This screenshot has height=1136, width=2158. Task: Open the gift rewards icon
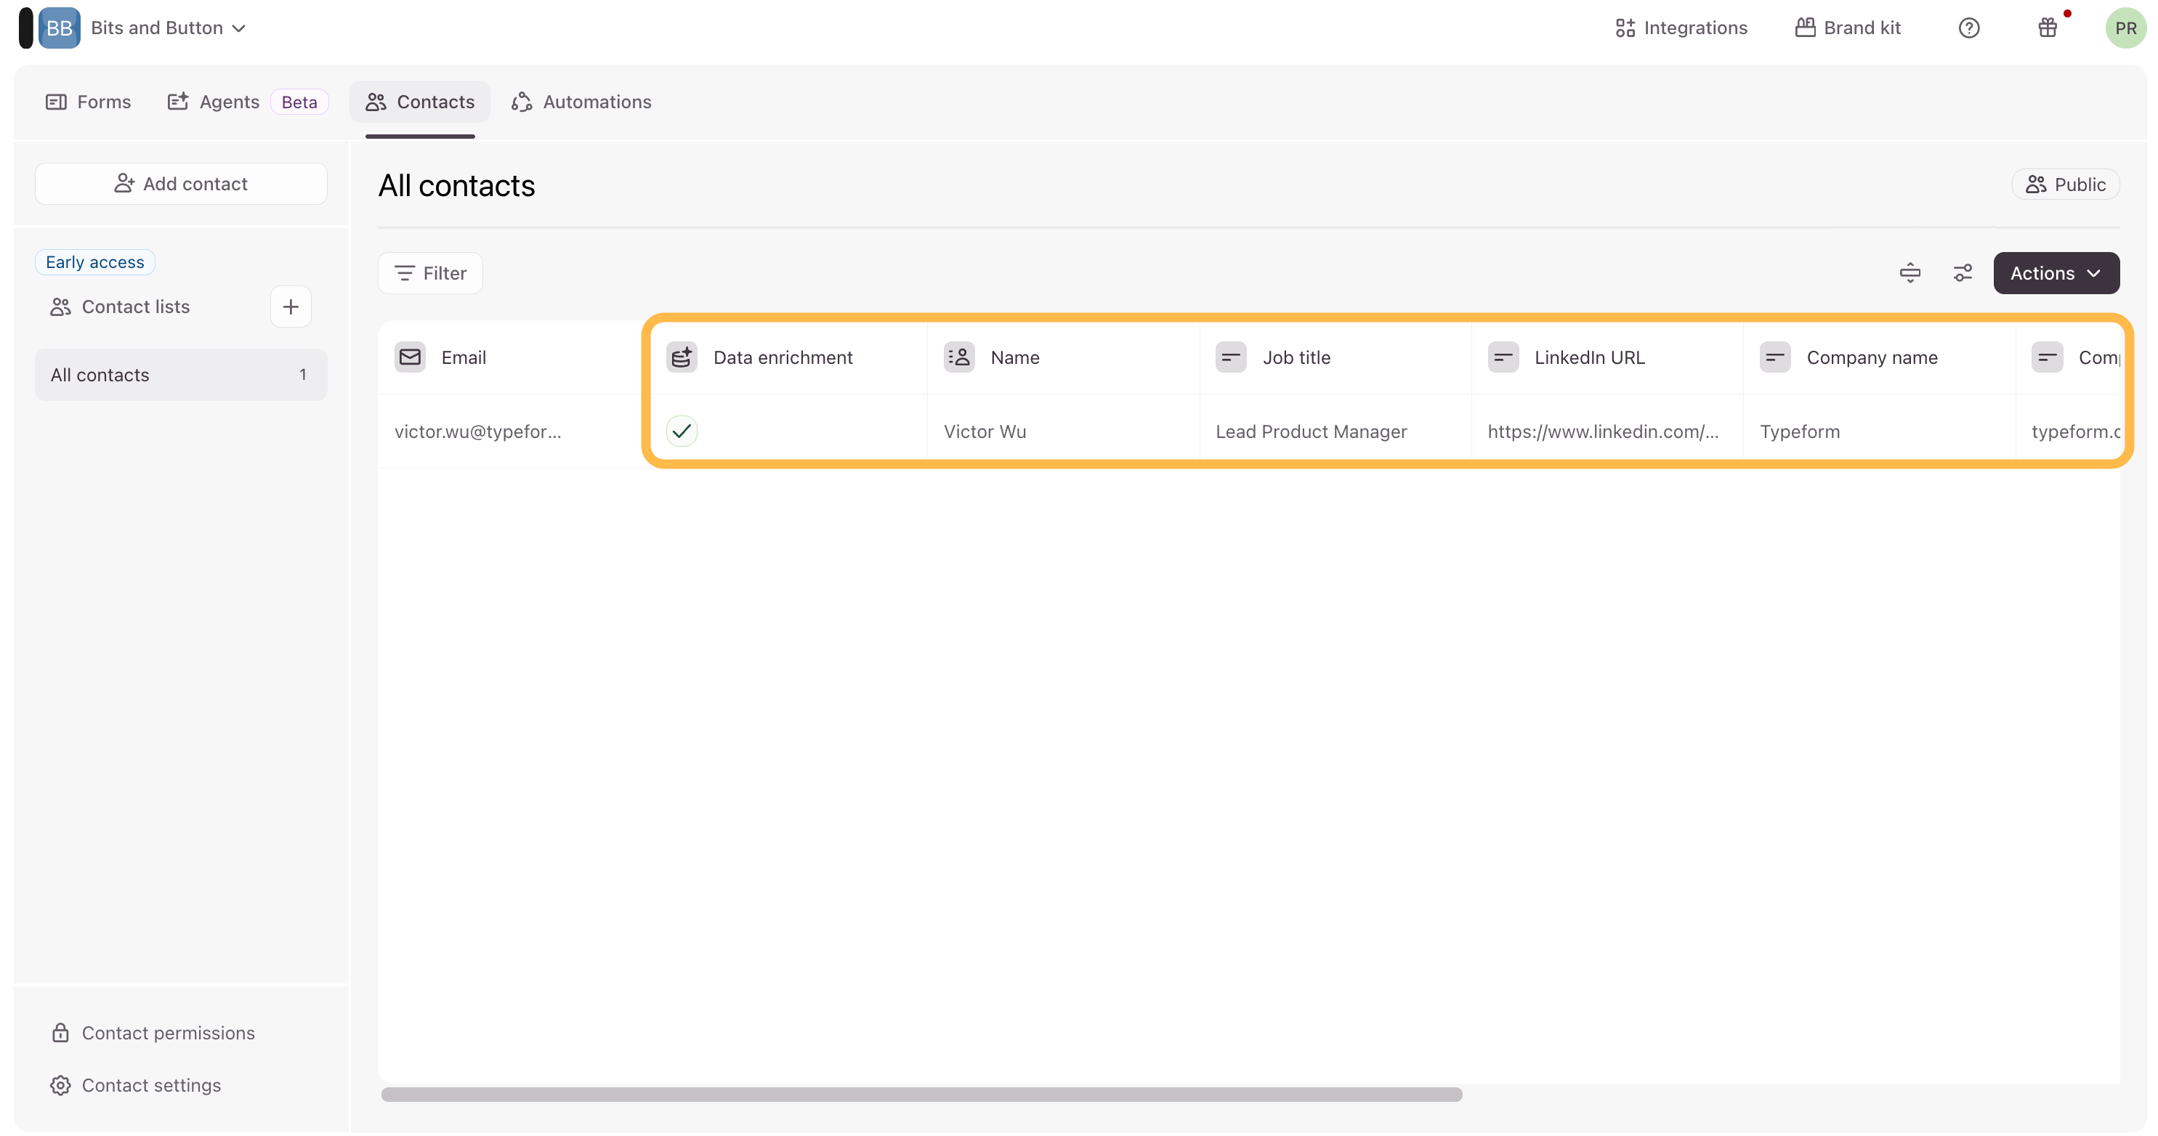(x=2048, y=28)
